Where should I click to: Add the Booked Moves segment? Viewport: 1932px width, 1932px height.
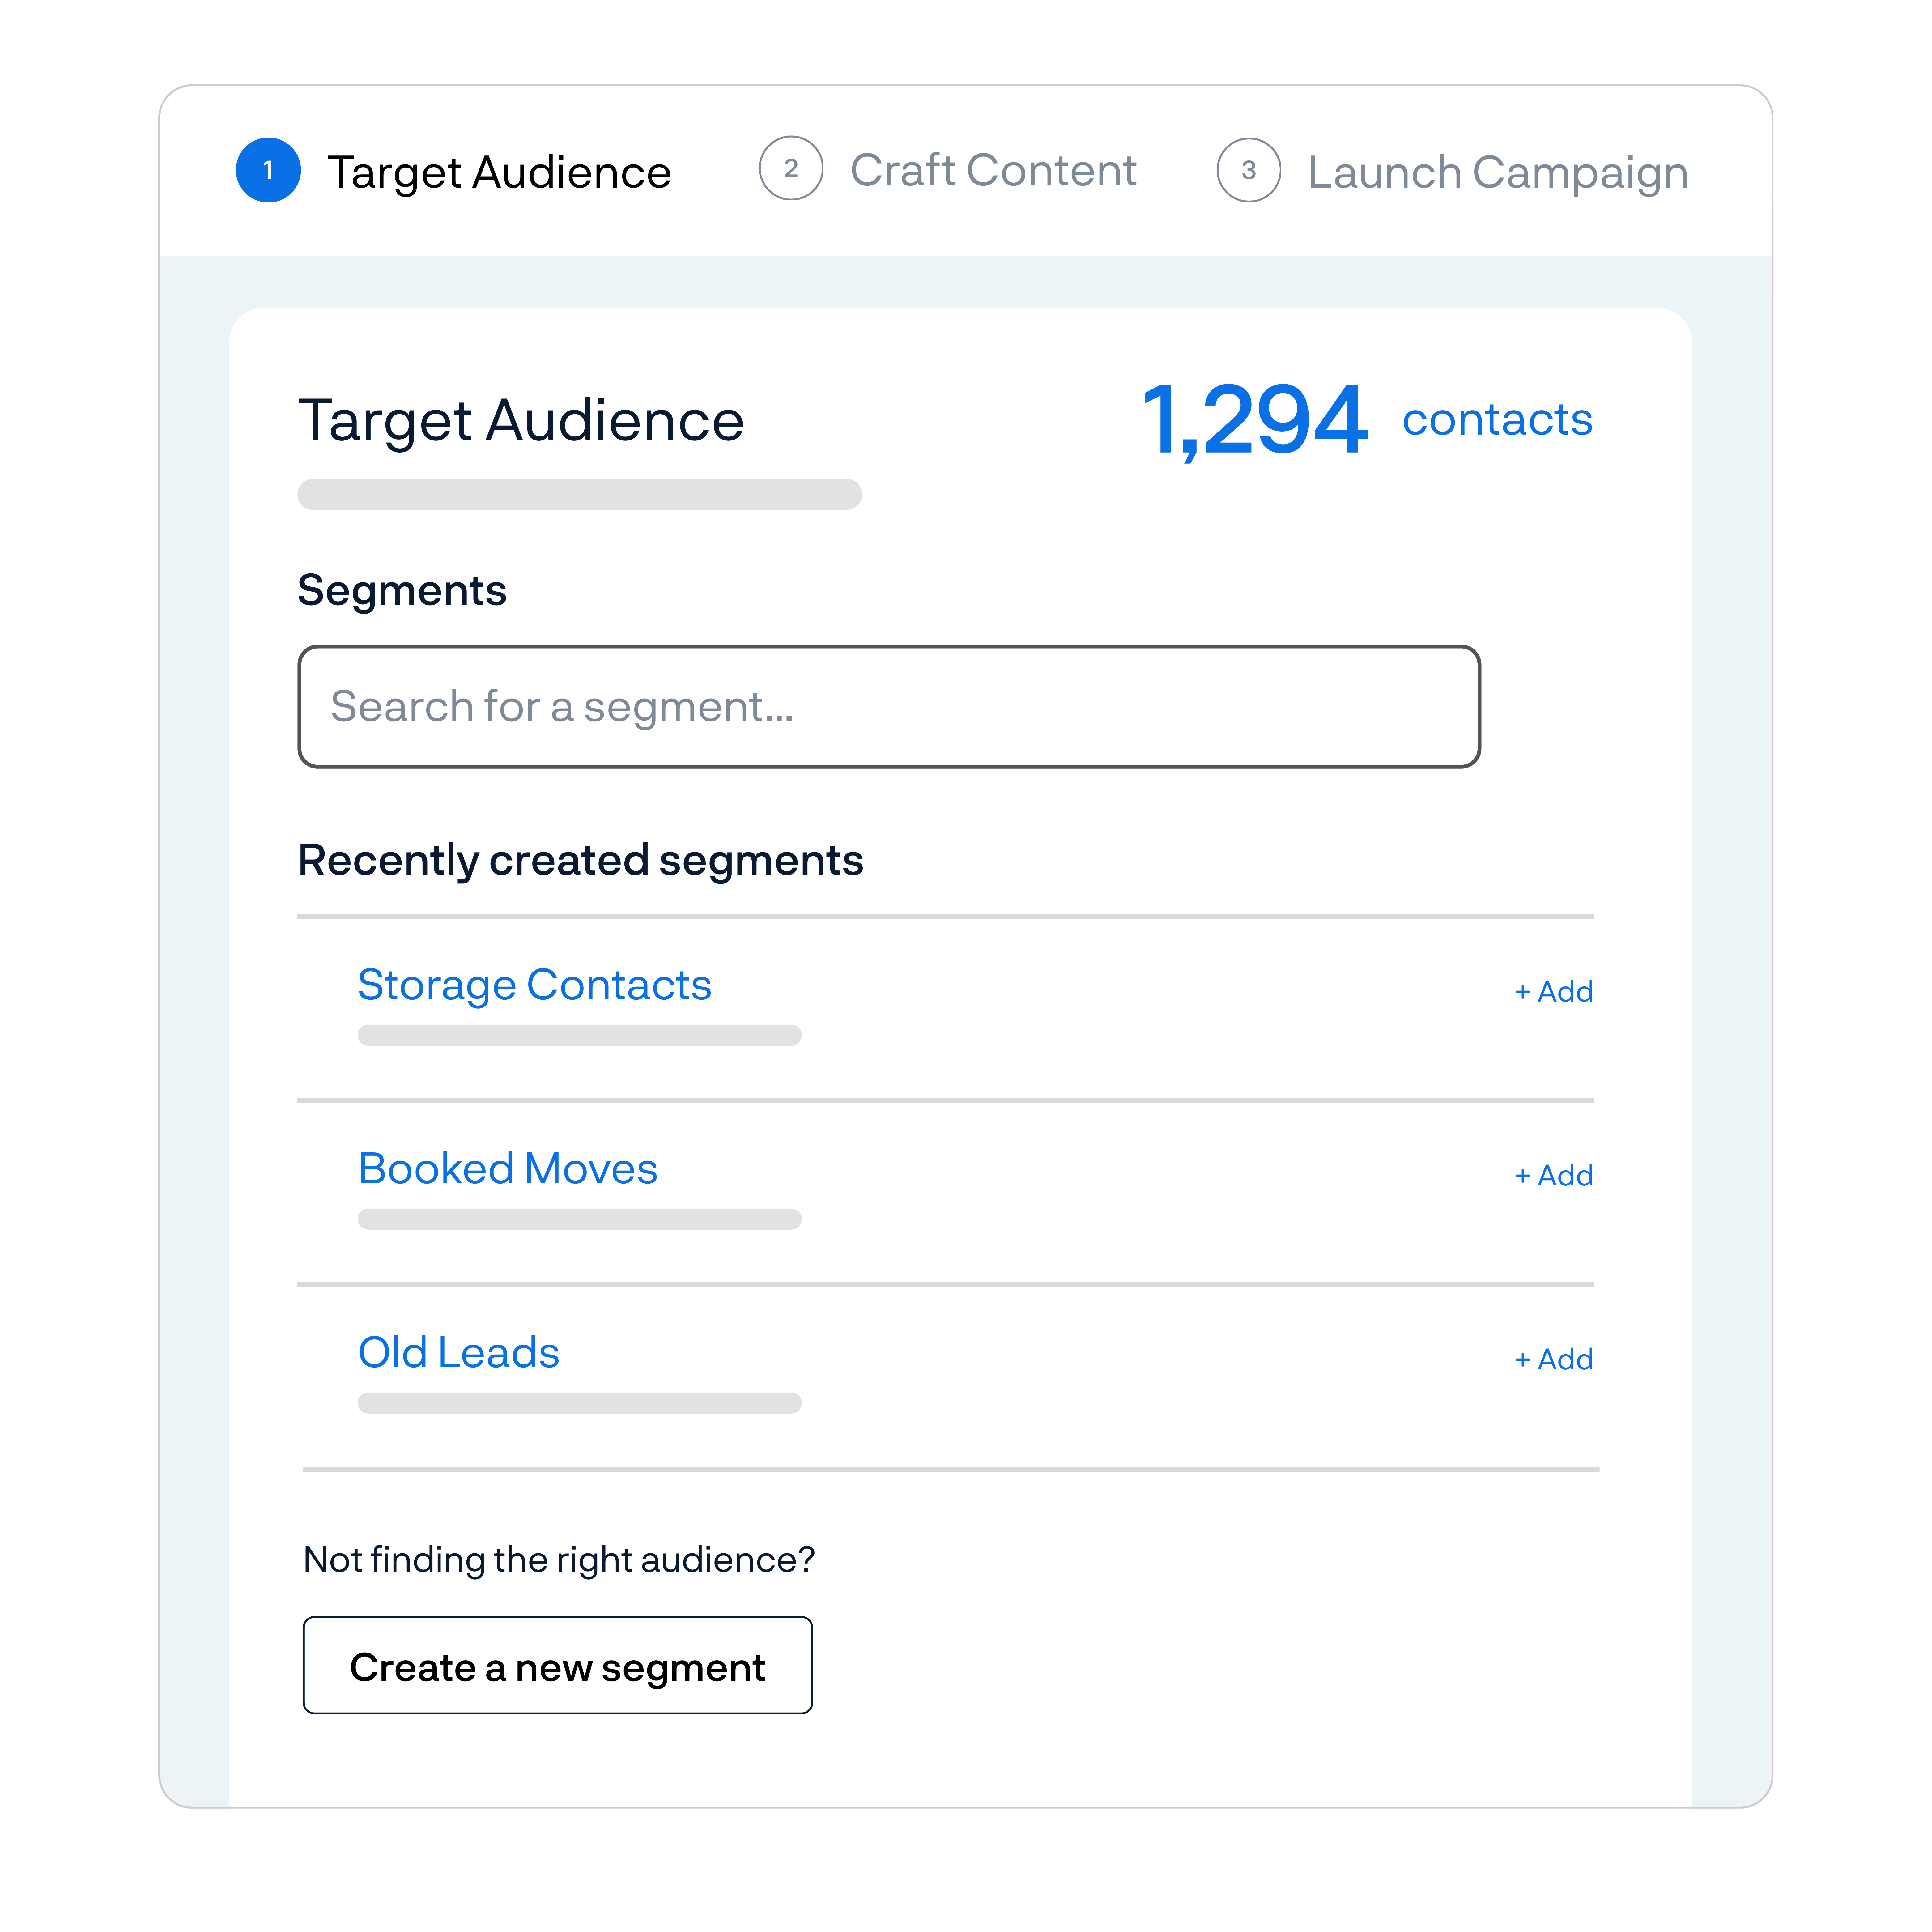click(x=1554, y=1175)
